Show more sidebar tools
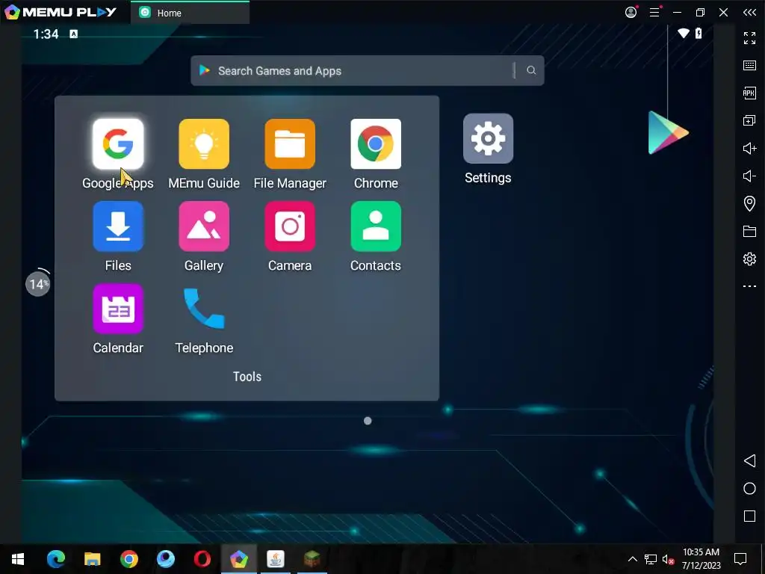 tap(749, 286)
